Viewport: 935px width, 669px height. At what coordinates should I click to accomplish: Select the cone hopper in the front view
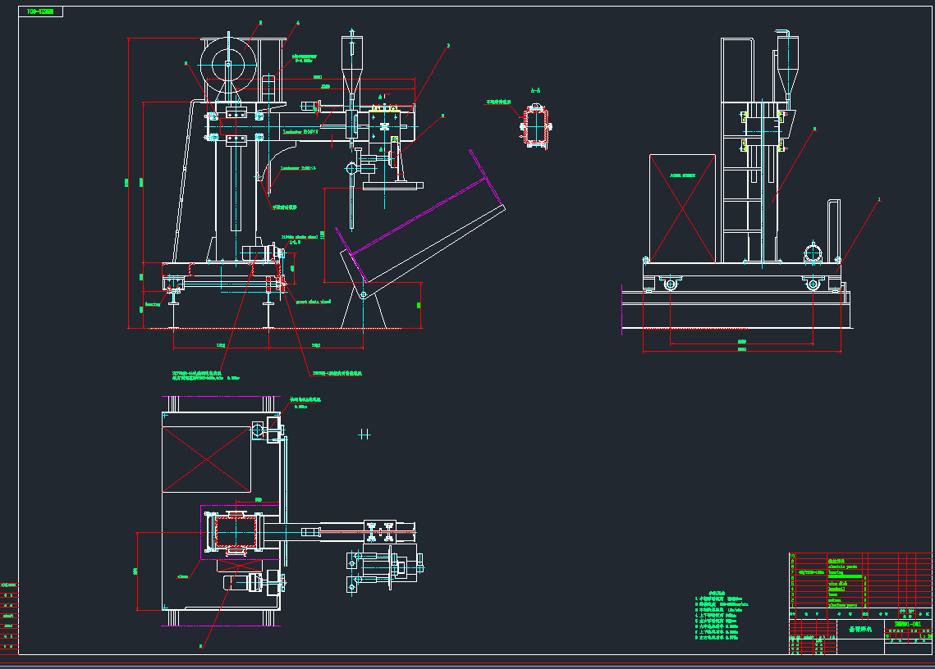(x=352, y=66)
